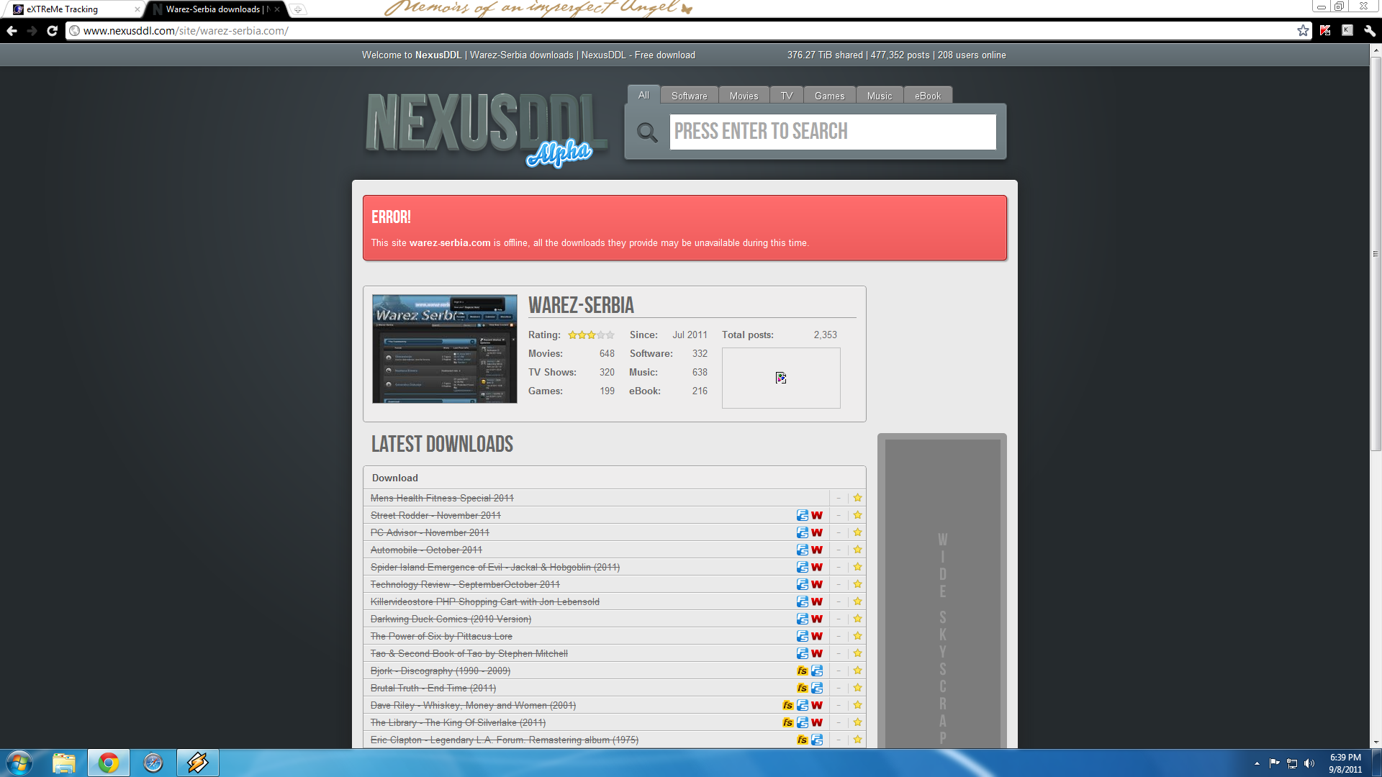The width and height of the screenshot is (1382, 777).
Task: Toggle favorite star for Automobile - October 2011
Action: pos(857,550)
